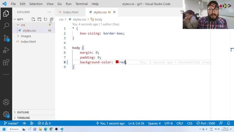
Task: Collapse the css folder
Action: (18, 25)
